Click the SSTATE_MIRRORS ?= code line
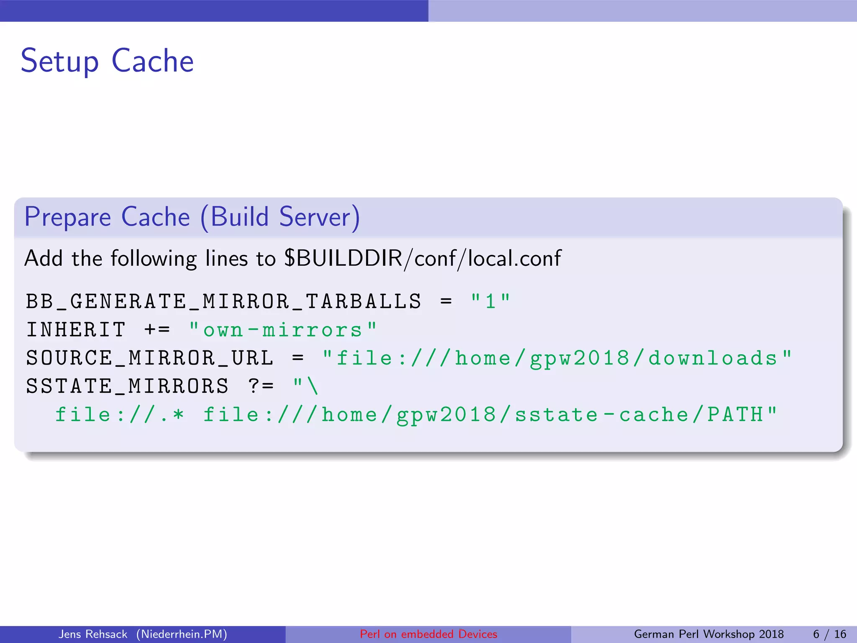The image size is (857, 643). (x=172, y=386)
